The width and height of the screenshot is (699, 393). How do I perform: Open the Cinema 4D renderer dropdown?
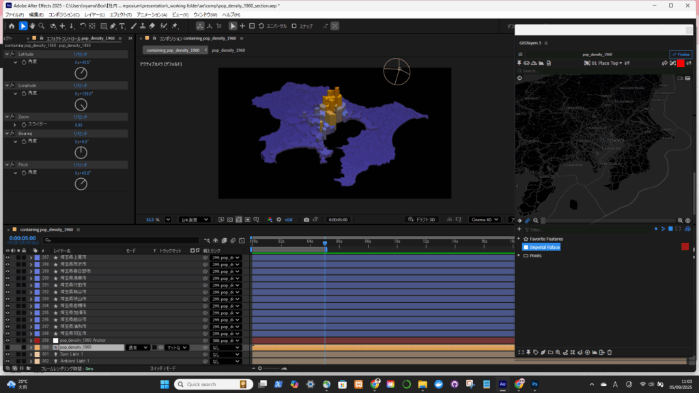[x=485, y=220]
